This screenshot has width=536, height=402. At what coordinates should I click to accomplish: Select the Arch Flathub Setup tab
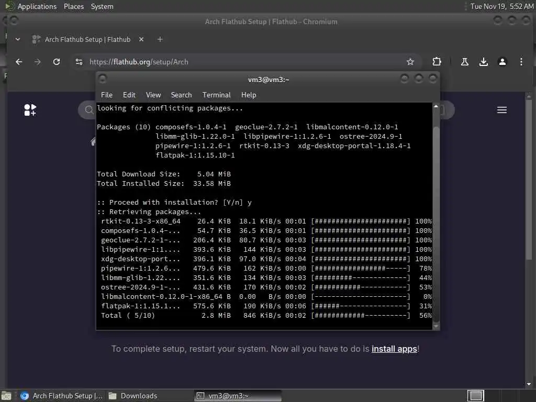pyautogui.click(x=87, y=39)
